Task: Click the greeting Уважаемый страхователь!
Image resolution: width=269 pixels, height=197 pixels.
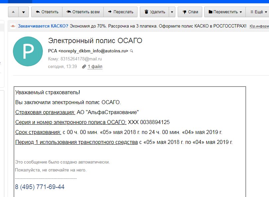Action: click(47, 92)
